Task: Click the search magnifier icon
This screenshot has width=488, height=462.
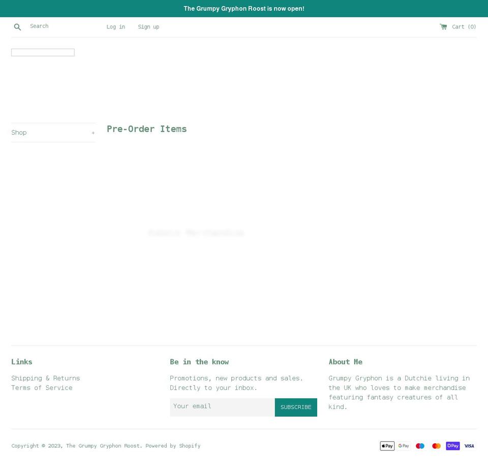Action: (x=17, y=27)
